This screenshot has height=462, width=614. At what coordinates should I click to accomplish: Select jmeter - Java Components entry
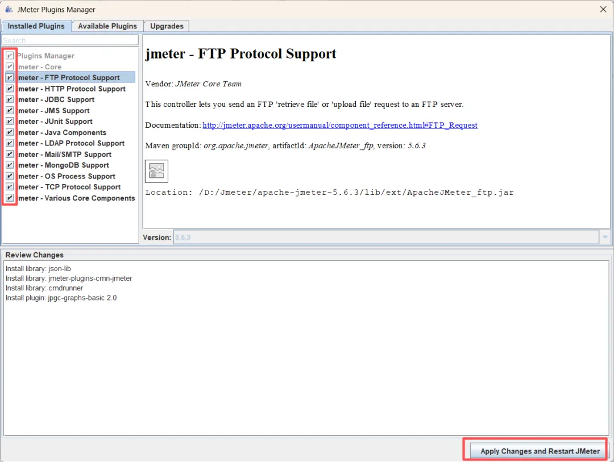point(62,133)
